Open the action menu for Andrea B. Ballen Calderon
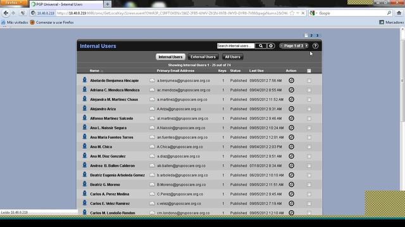Screen dimensions: 405x227 pyautogui.click(x=291, y=165)
